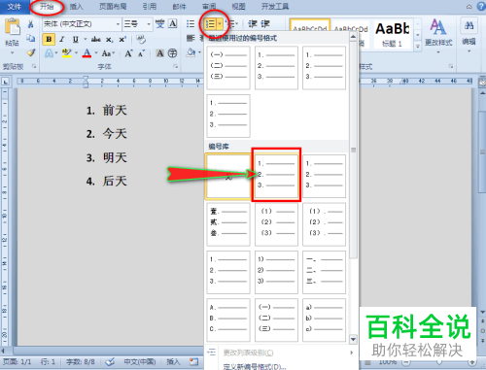Open the font name 宋体 combo box

pos(82,24)
